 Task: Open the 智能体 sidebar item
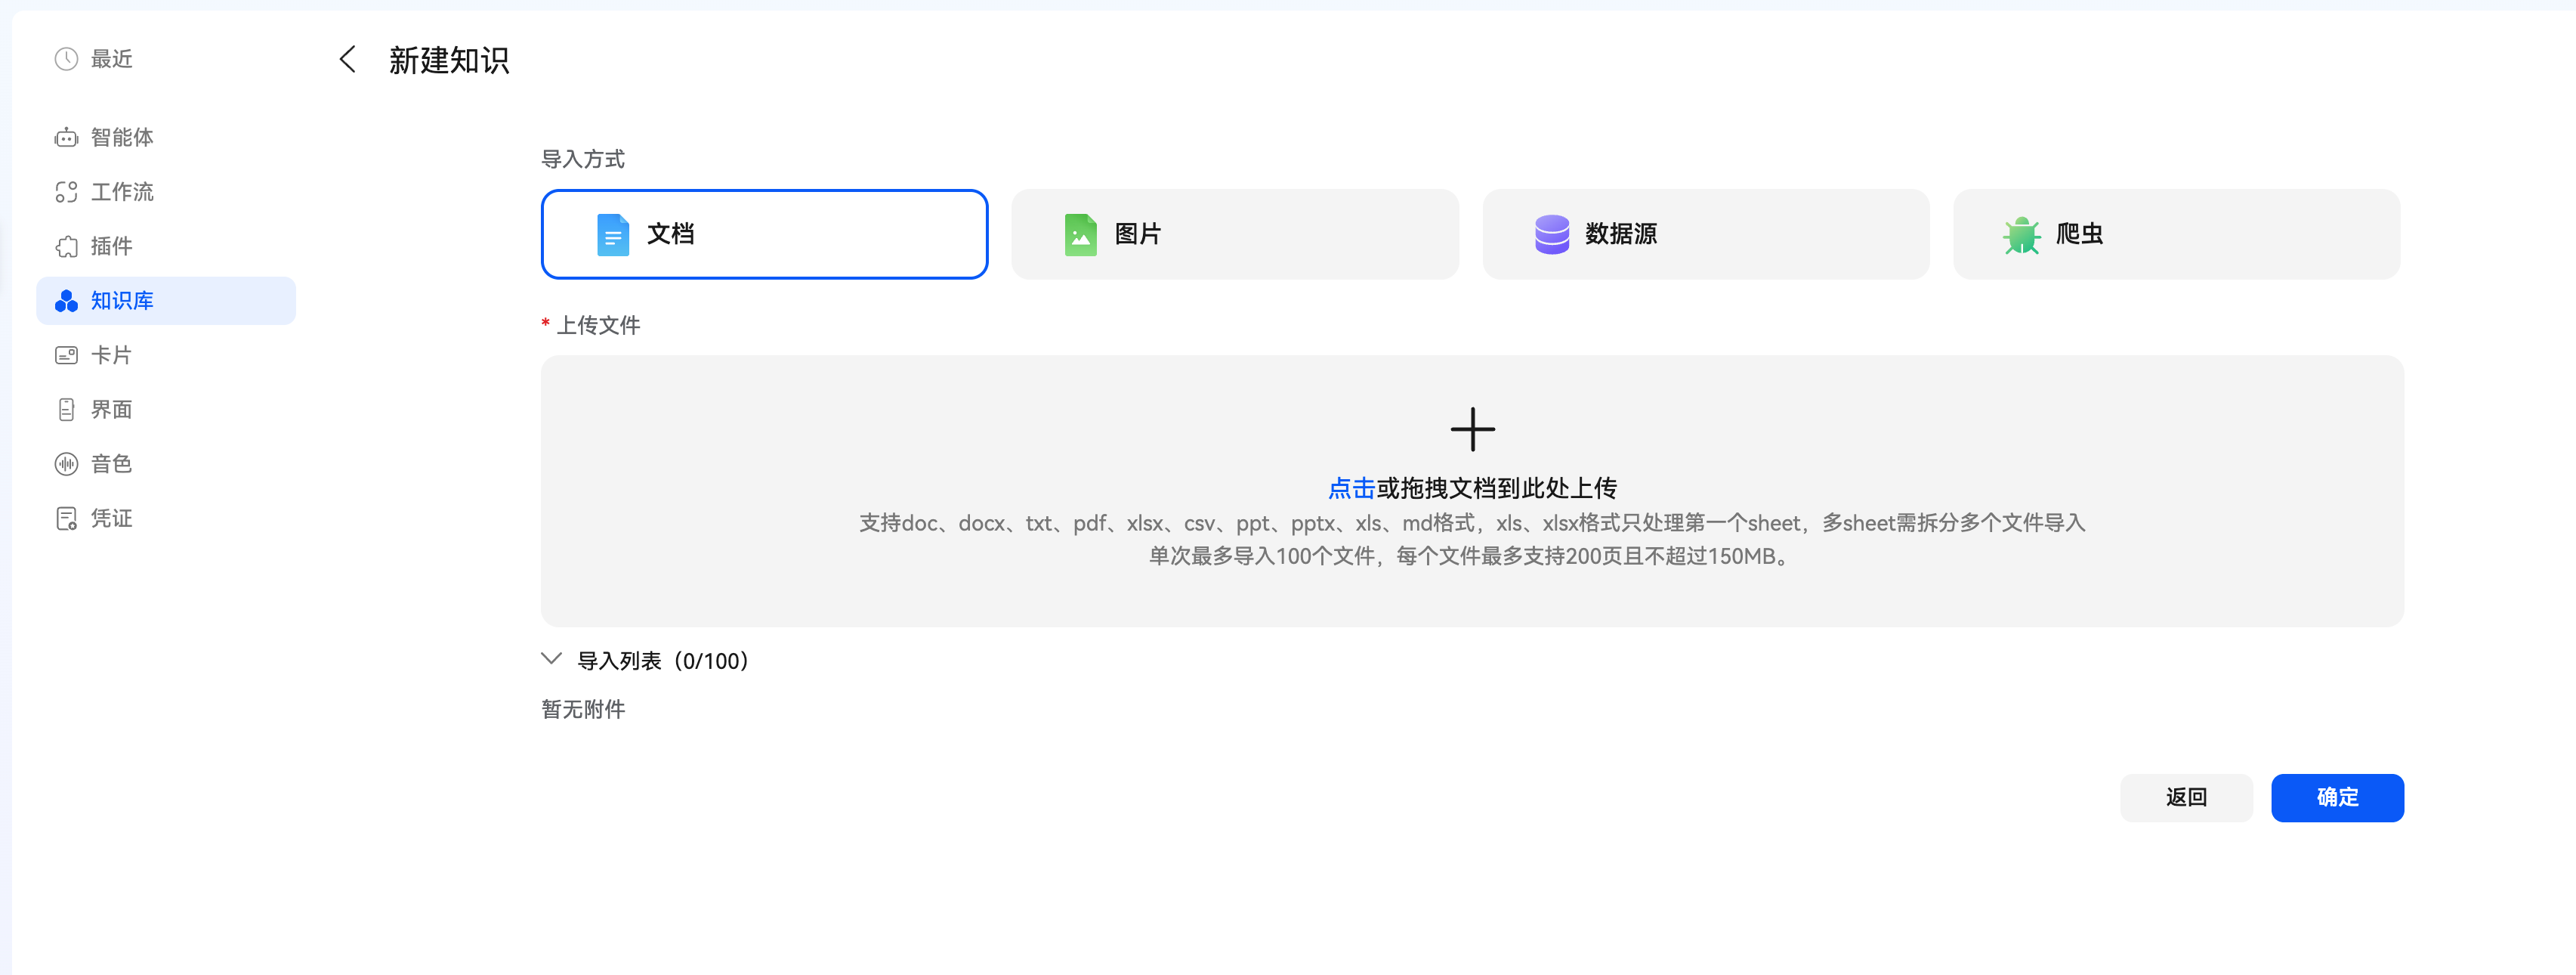166,137
